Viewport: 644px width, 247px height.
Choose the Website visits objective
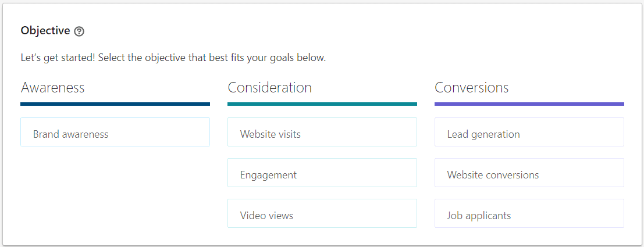point(322,132)
